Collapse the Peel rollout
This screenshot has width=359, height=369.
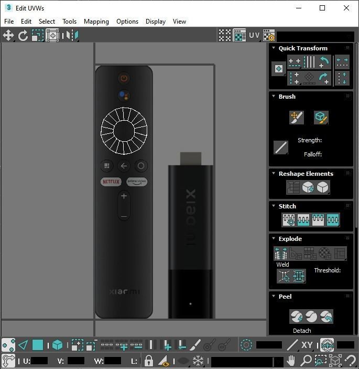(x=274, y=296)
